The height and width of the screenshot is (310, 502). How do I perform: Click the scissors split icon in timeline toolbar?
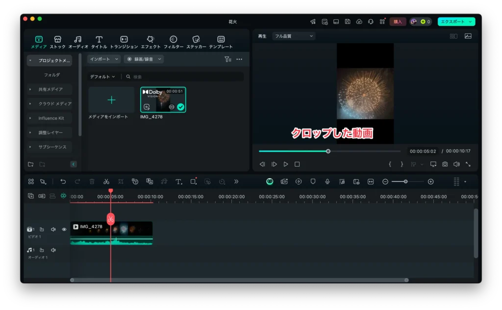pos(106,182)
